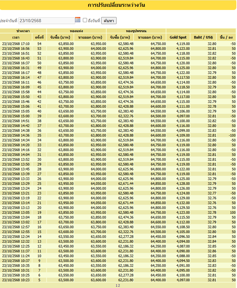Click the การปรับเปลี่ยนระหว่างวัน page title
This screenshot has width=237, height=288.
pyautogui.click(x=117, y=5)
